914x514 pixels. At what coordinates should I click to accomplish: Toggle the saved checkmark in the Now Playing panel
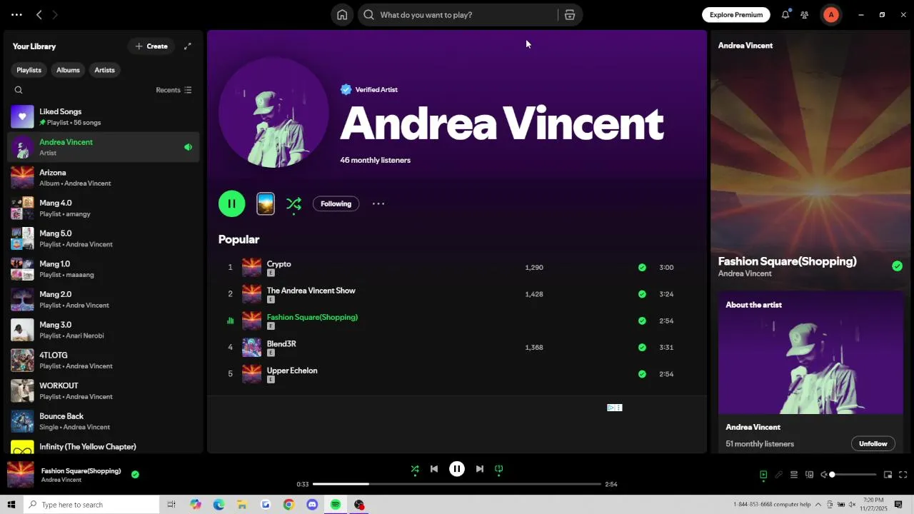click(897, 266)
